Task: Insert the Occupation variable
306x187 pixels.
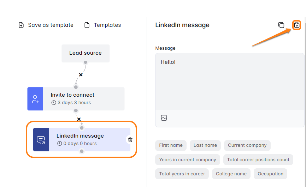Action: (x=270, y=174)
